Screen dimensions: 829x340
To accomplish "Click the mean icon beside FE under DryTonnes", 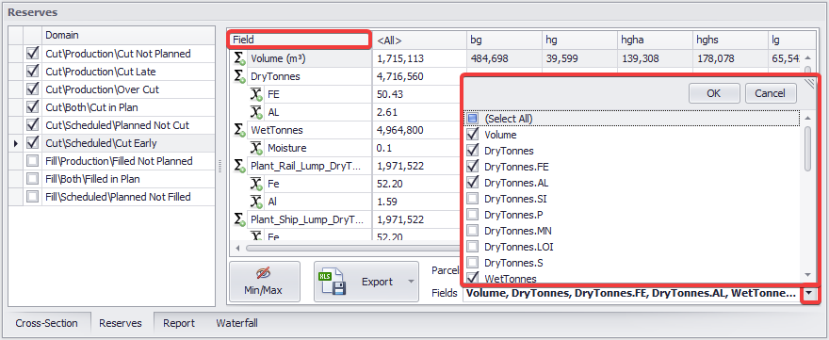I will tap(256, 94).
